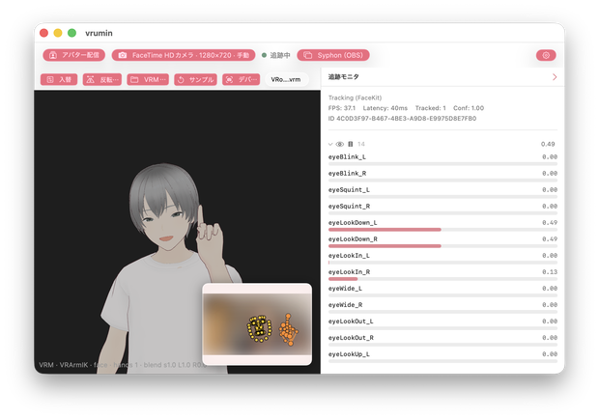Load the サンプル sample avatar

(x=195, y=79)
